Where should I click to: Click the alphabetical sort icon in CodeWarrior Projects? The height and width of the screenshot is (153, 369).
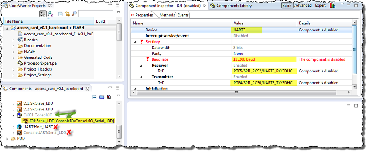pos(50,14)
